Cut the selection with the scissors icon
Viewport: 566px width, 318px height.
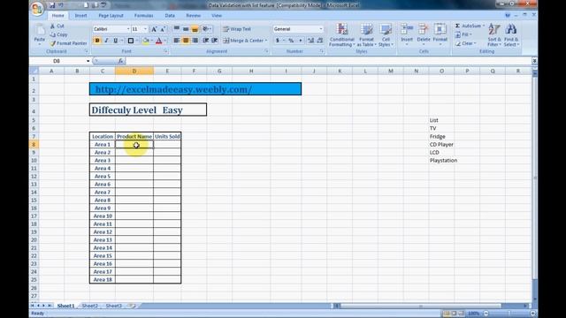tap(53, 26)
